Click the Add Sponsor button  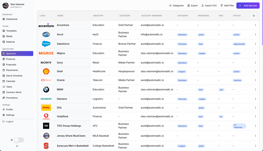coord(248,5)
